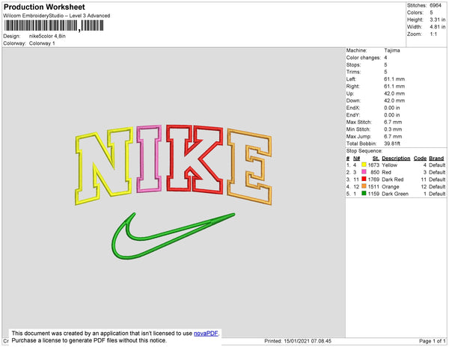Click the Height value 3.31 in
This screenshot has width=449, height=347.
click(x=437, y=19)
